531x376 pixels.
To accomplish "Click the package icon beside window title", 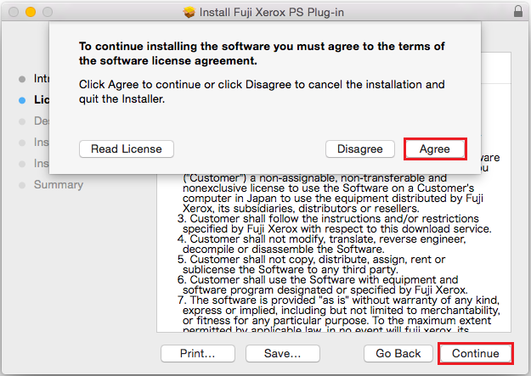I will click(189, 12).
